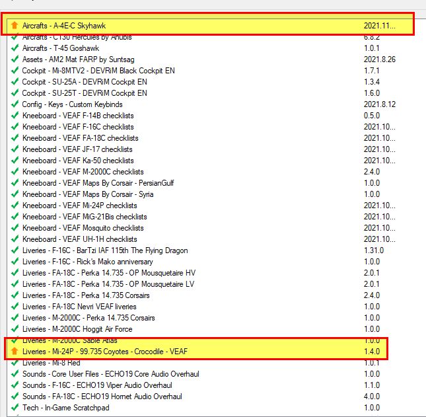The width and height of the screenshot is (426, 417).
Task: Select Cockpit - Mi-8MTV2 DEVRiM Black Cockpit
Action: coord(94,71)
